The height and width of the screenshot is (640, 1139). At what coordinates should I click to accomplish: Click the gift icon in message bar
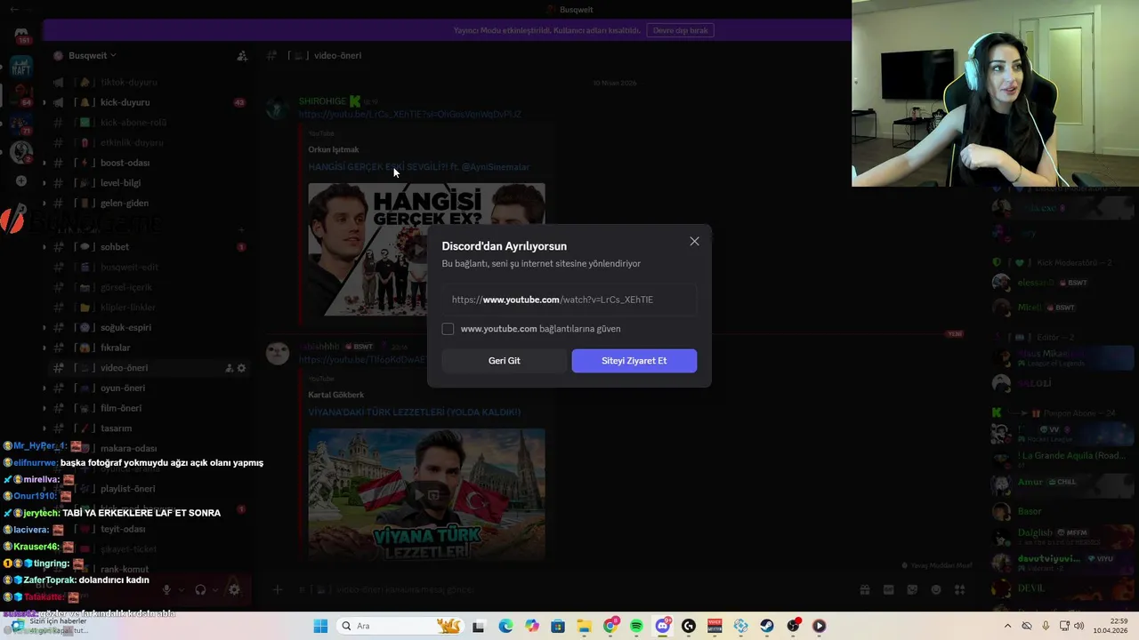[864, 589]
